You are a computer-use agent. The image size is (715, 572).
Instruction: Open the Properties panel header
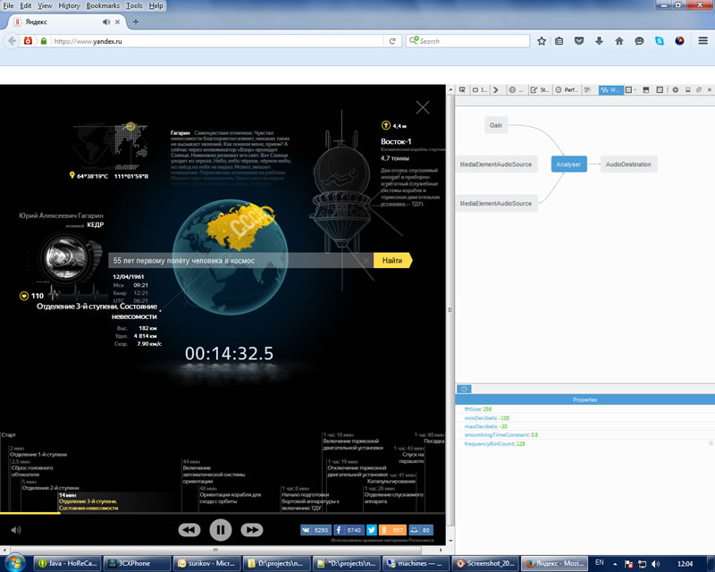(585, 400)
